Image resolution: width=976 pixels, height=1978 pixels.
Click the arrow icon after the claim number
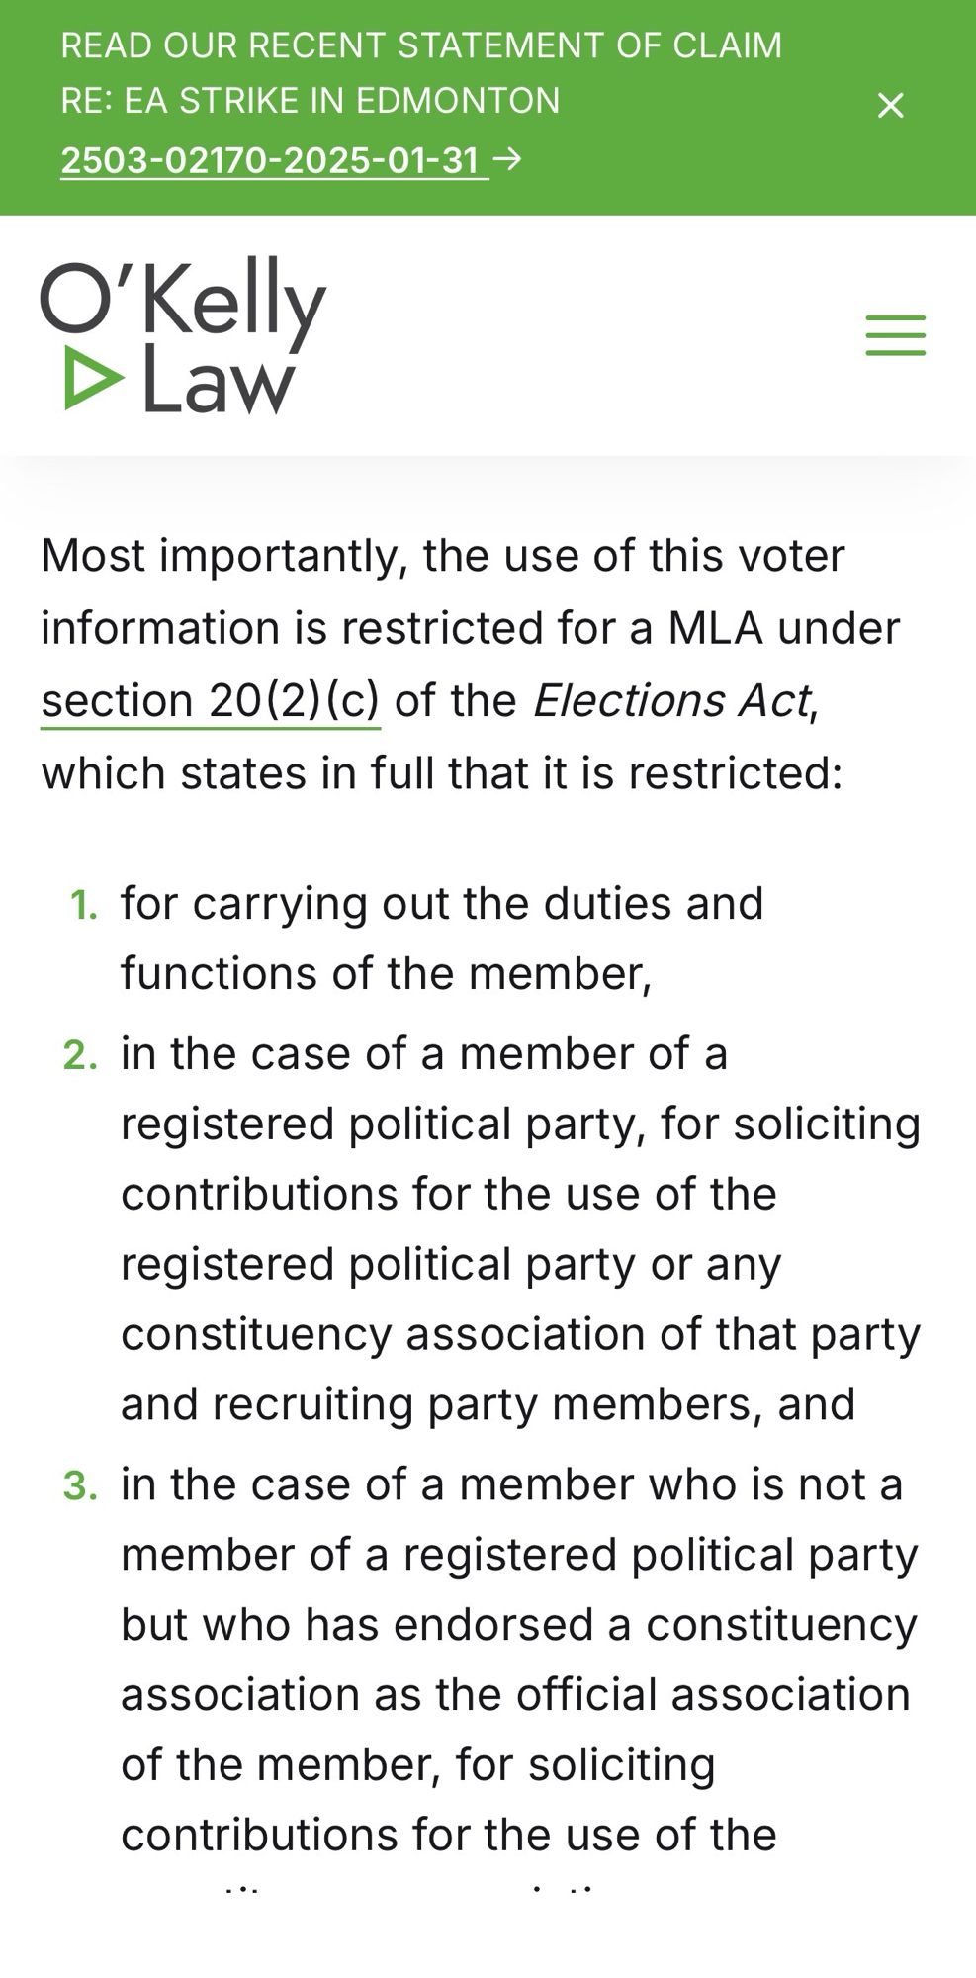tap(508, 158)
